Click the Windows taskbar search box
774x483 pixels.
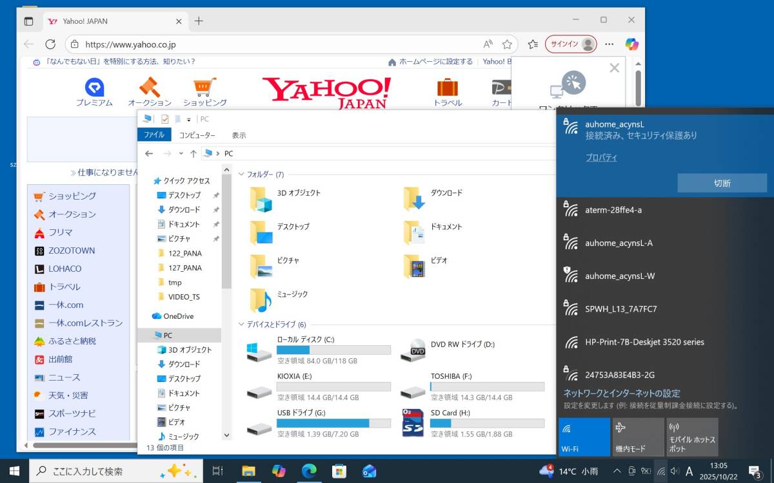pyautogui.click(x=116, y=471)
